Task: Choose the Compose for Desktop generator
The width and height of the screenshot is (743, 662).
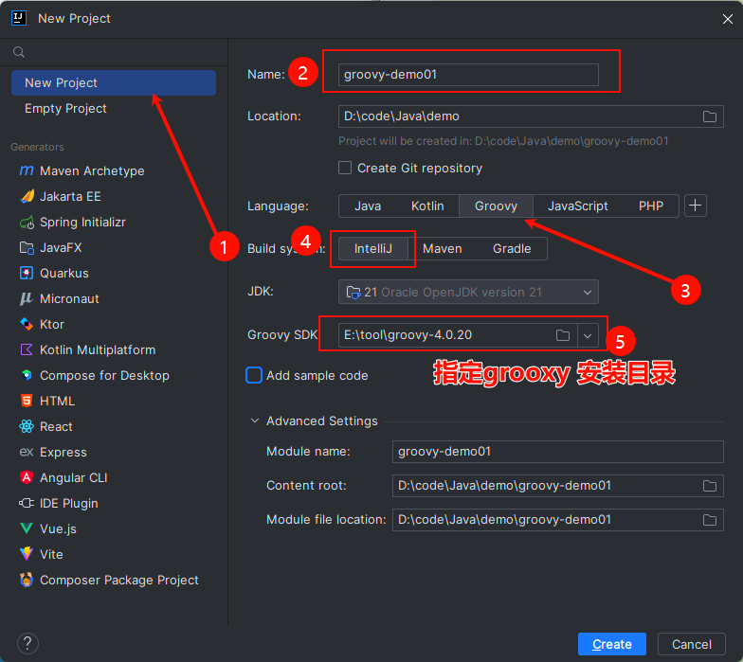Action: tap(114, 375)
